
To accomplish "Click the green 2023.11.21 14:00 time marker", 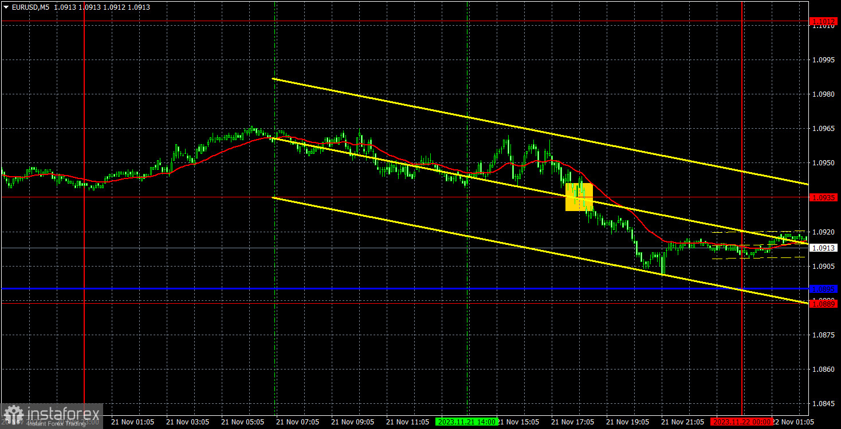I will click(x=466, y=422).
